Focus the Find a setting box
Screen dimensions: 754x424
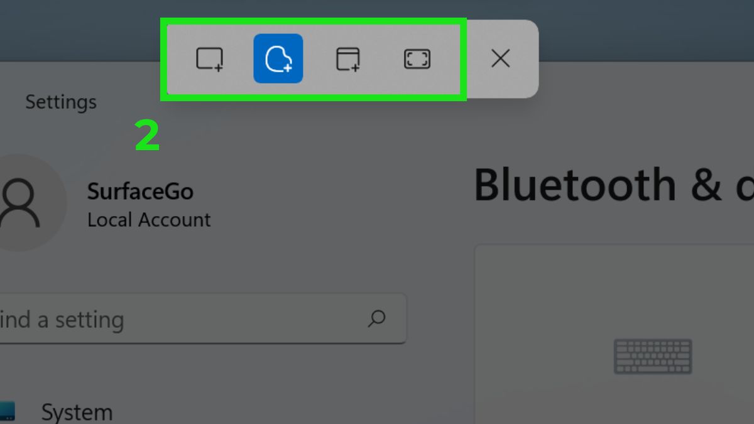[202, 318]
